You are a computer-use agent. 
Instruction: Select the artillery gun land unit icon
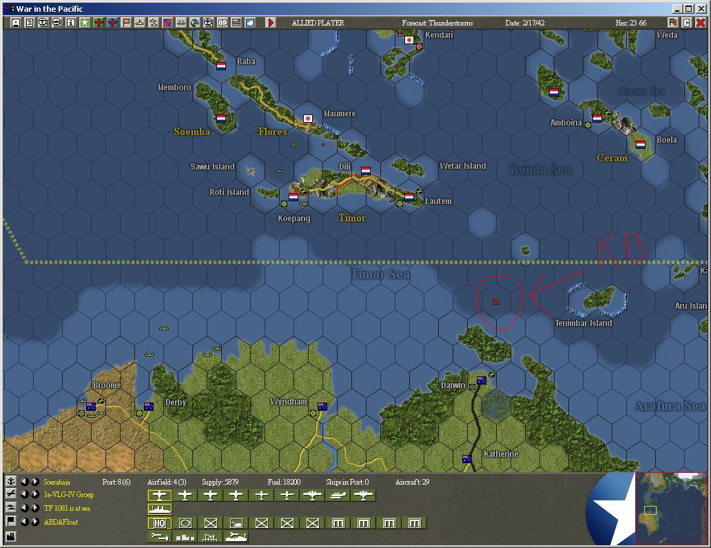236,523
